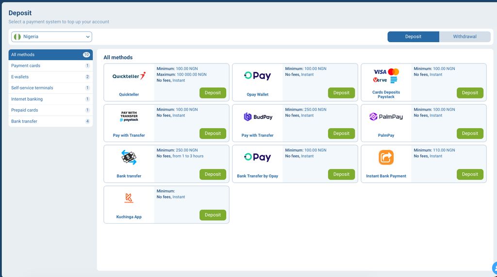The width and height of the screenshot is (497, 277).
Task: Click Deposit for Paystack Pay with Transfer
Action: click(213, 133)
